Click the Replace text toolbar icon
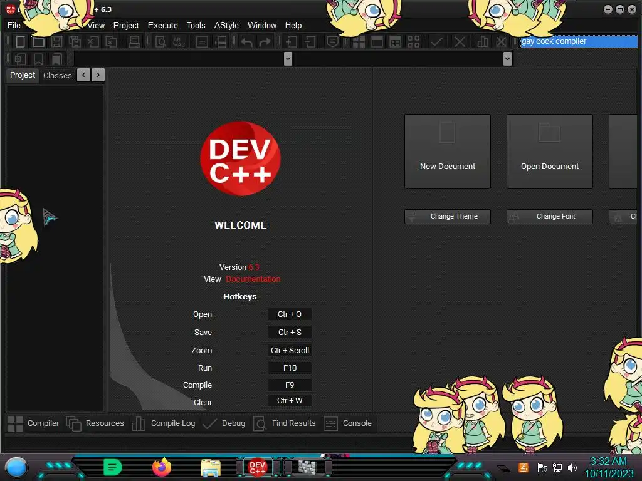Viewport: 642px width, 481px height. (x=179, y=42)
